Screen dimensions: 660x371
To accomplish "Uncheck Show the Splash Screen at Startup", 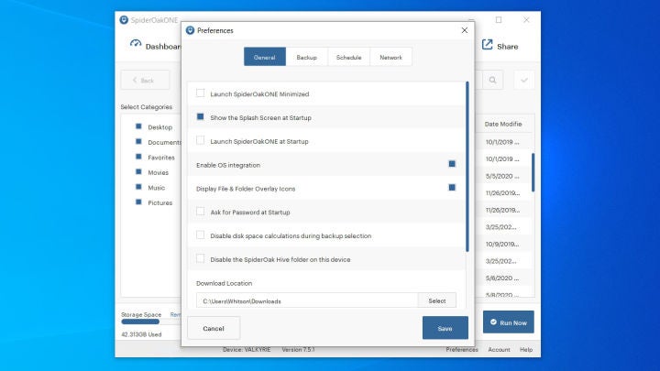I will (x=201, y=117).
